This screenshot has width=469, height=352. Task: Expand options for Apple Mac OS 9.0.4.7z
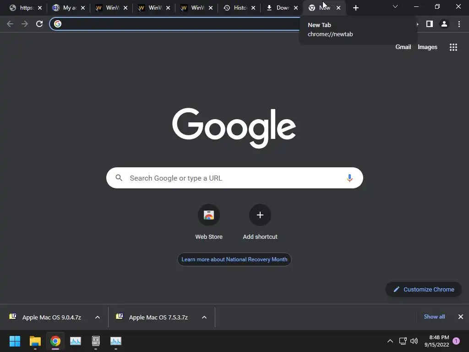pyautogui.click(x=98, y=317)
